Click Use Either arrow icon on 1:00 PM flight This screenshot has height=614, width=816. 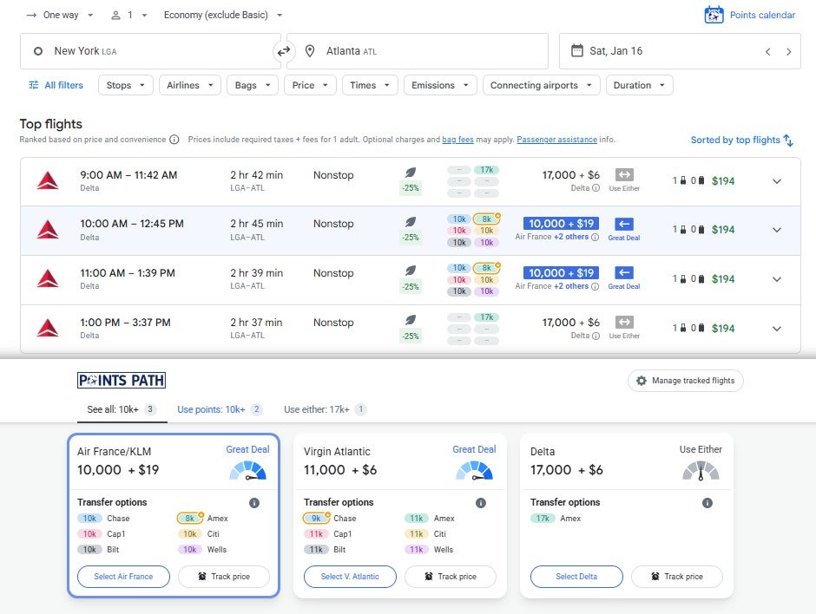(x=624, y=322)
